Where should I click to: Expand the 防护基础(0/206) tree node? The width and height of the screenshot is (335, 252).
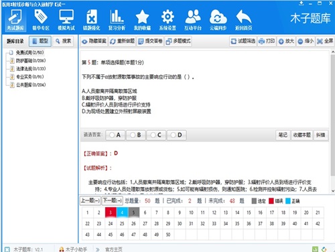point(31,60)
